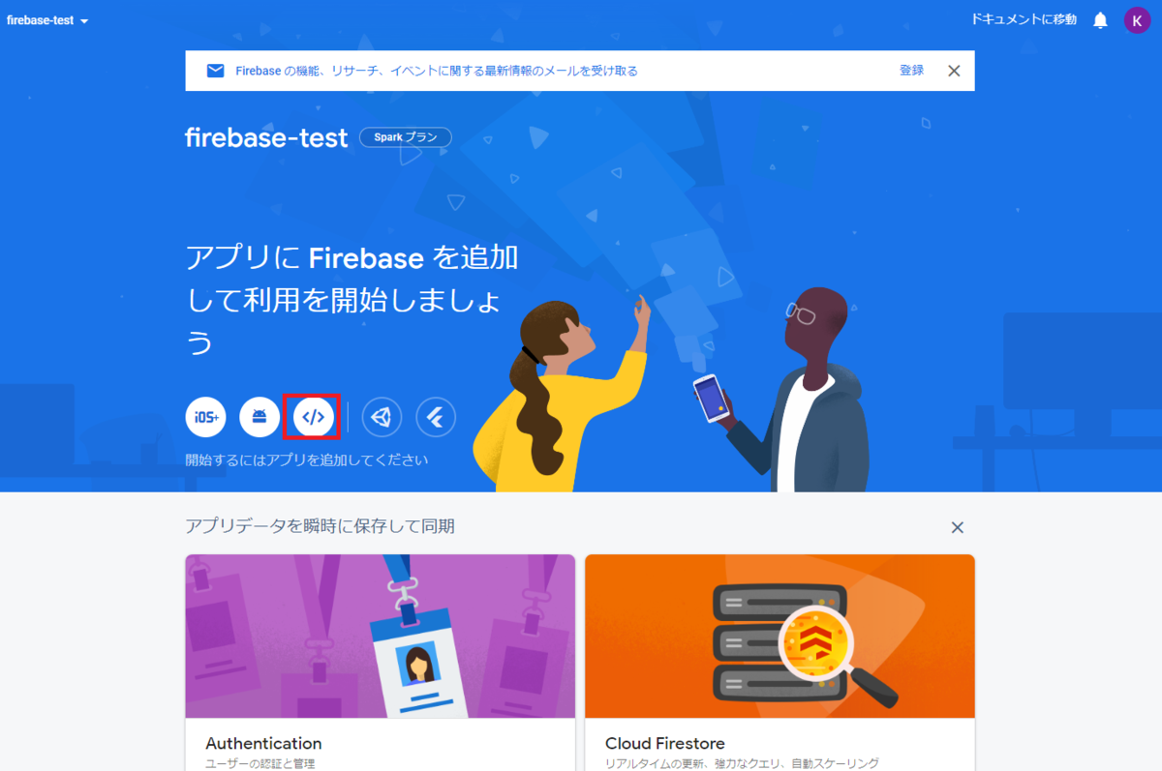Open the notifications bell
This screenshot has width=1162, height=771.
pyautogui.click(x=1100, y=20)
